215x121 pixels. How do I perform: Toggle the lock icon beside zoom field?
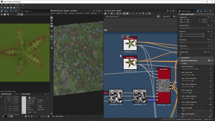(x=48, y=116)
